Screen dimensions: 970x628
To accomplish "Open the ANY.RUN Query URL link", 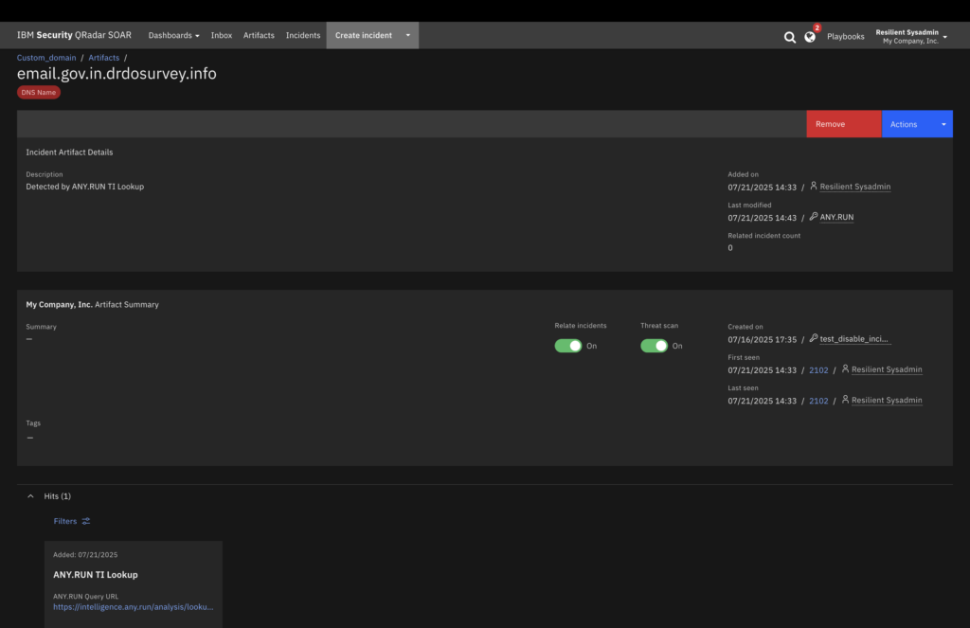I will click(x=133, y=606).
